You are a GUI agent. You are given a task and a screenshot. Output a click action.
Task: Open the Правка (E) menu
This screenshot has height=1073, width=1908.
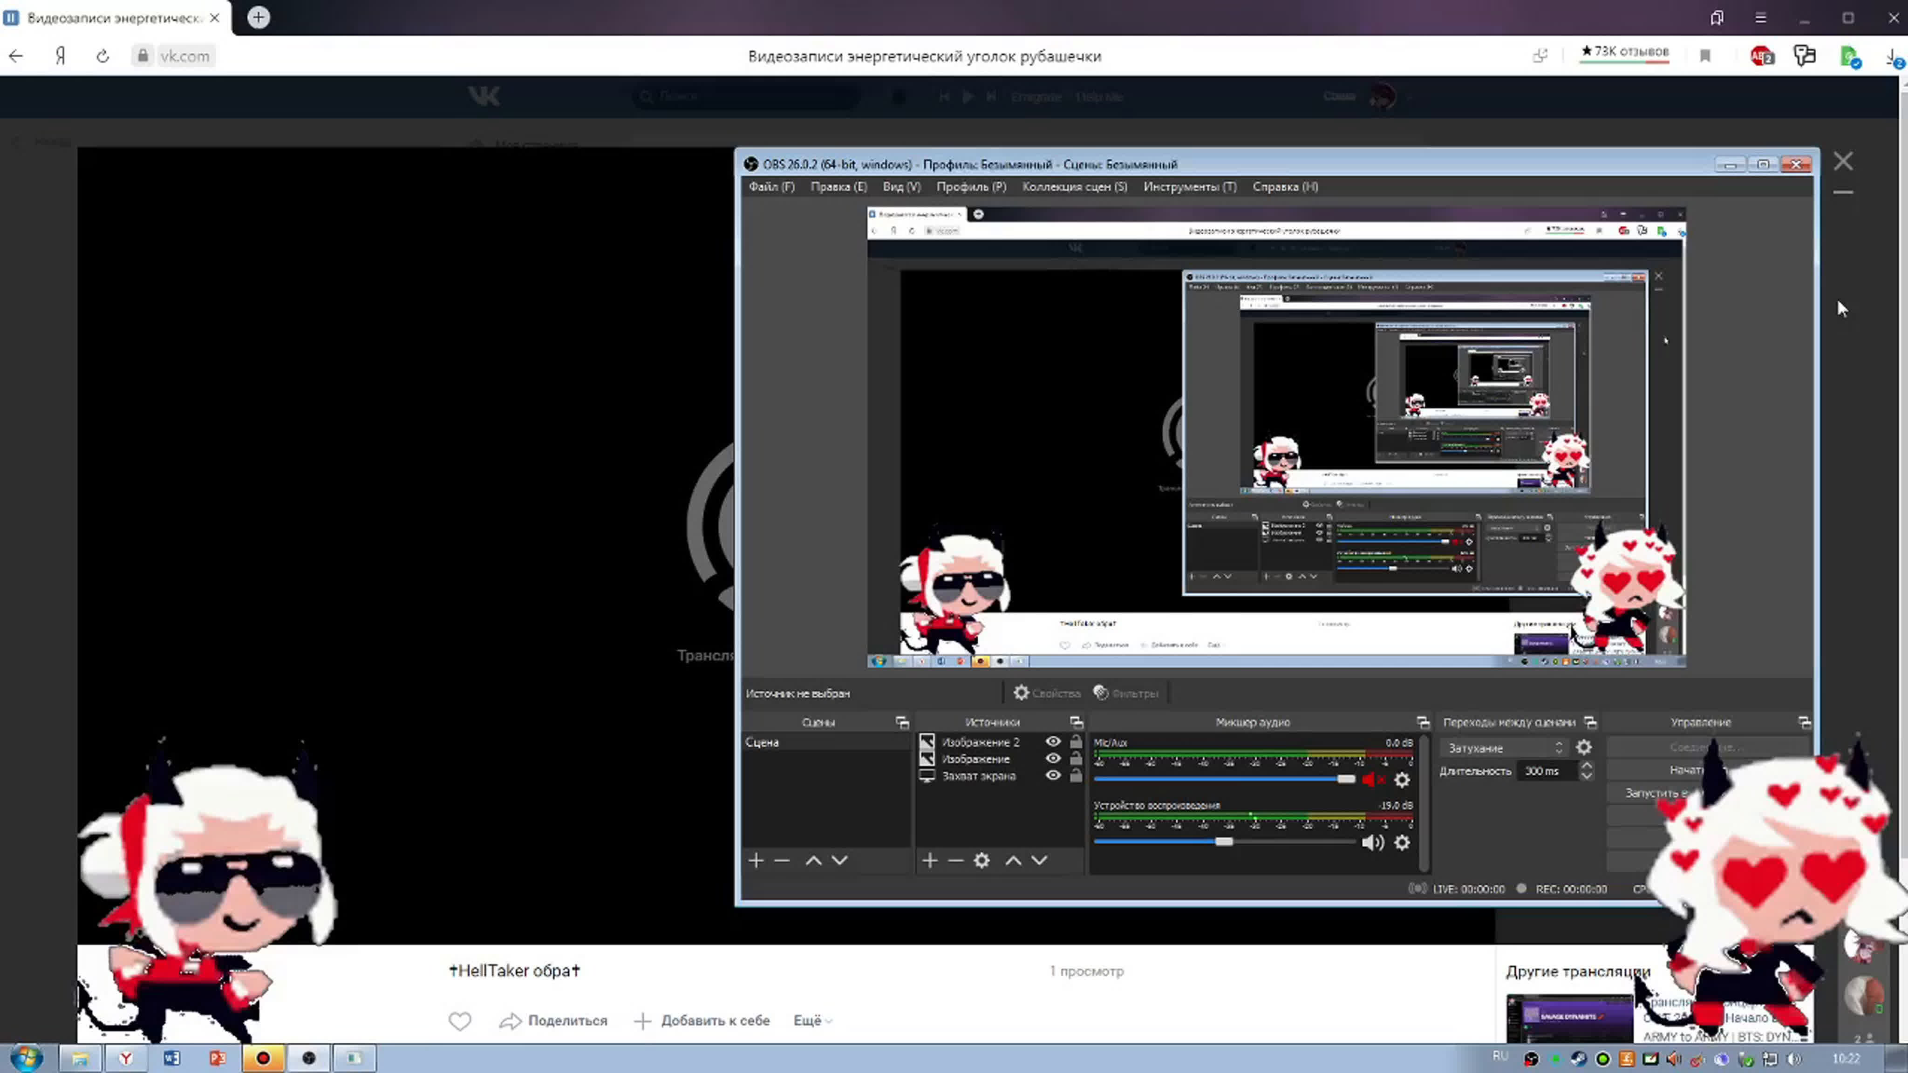point(838,187)
